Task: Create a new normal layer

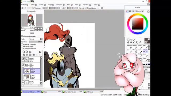Action: tap(24, 52)
